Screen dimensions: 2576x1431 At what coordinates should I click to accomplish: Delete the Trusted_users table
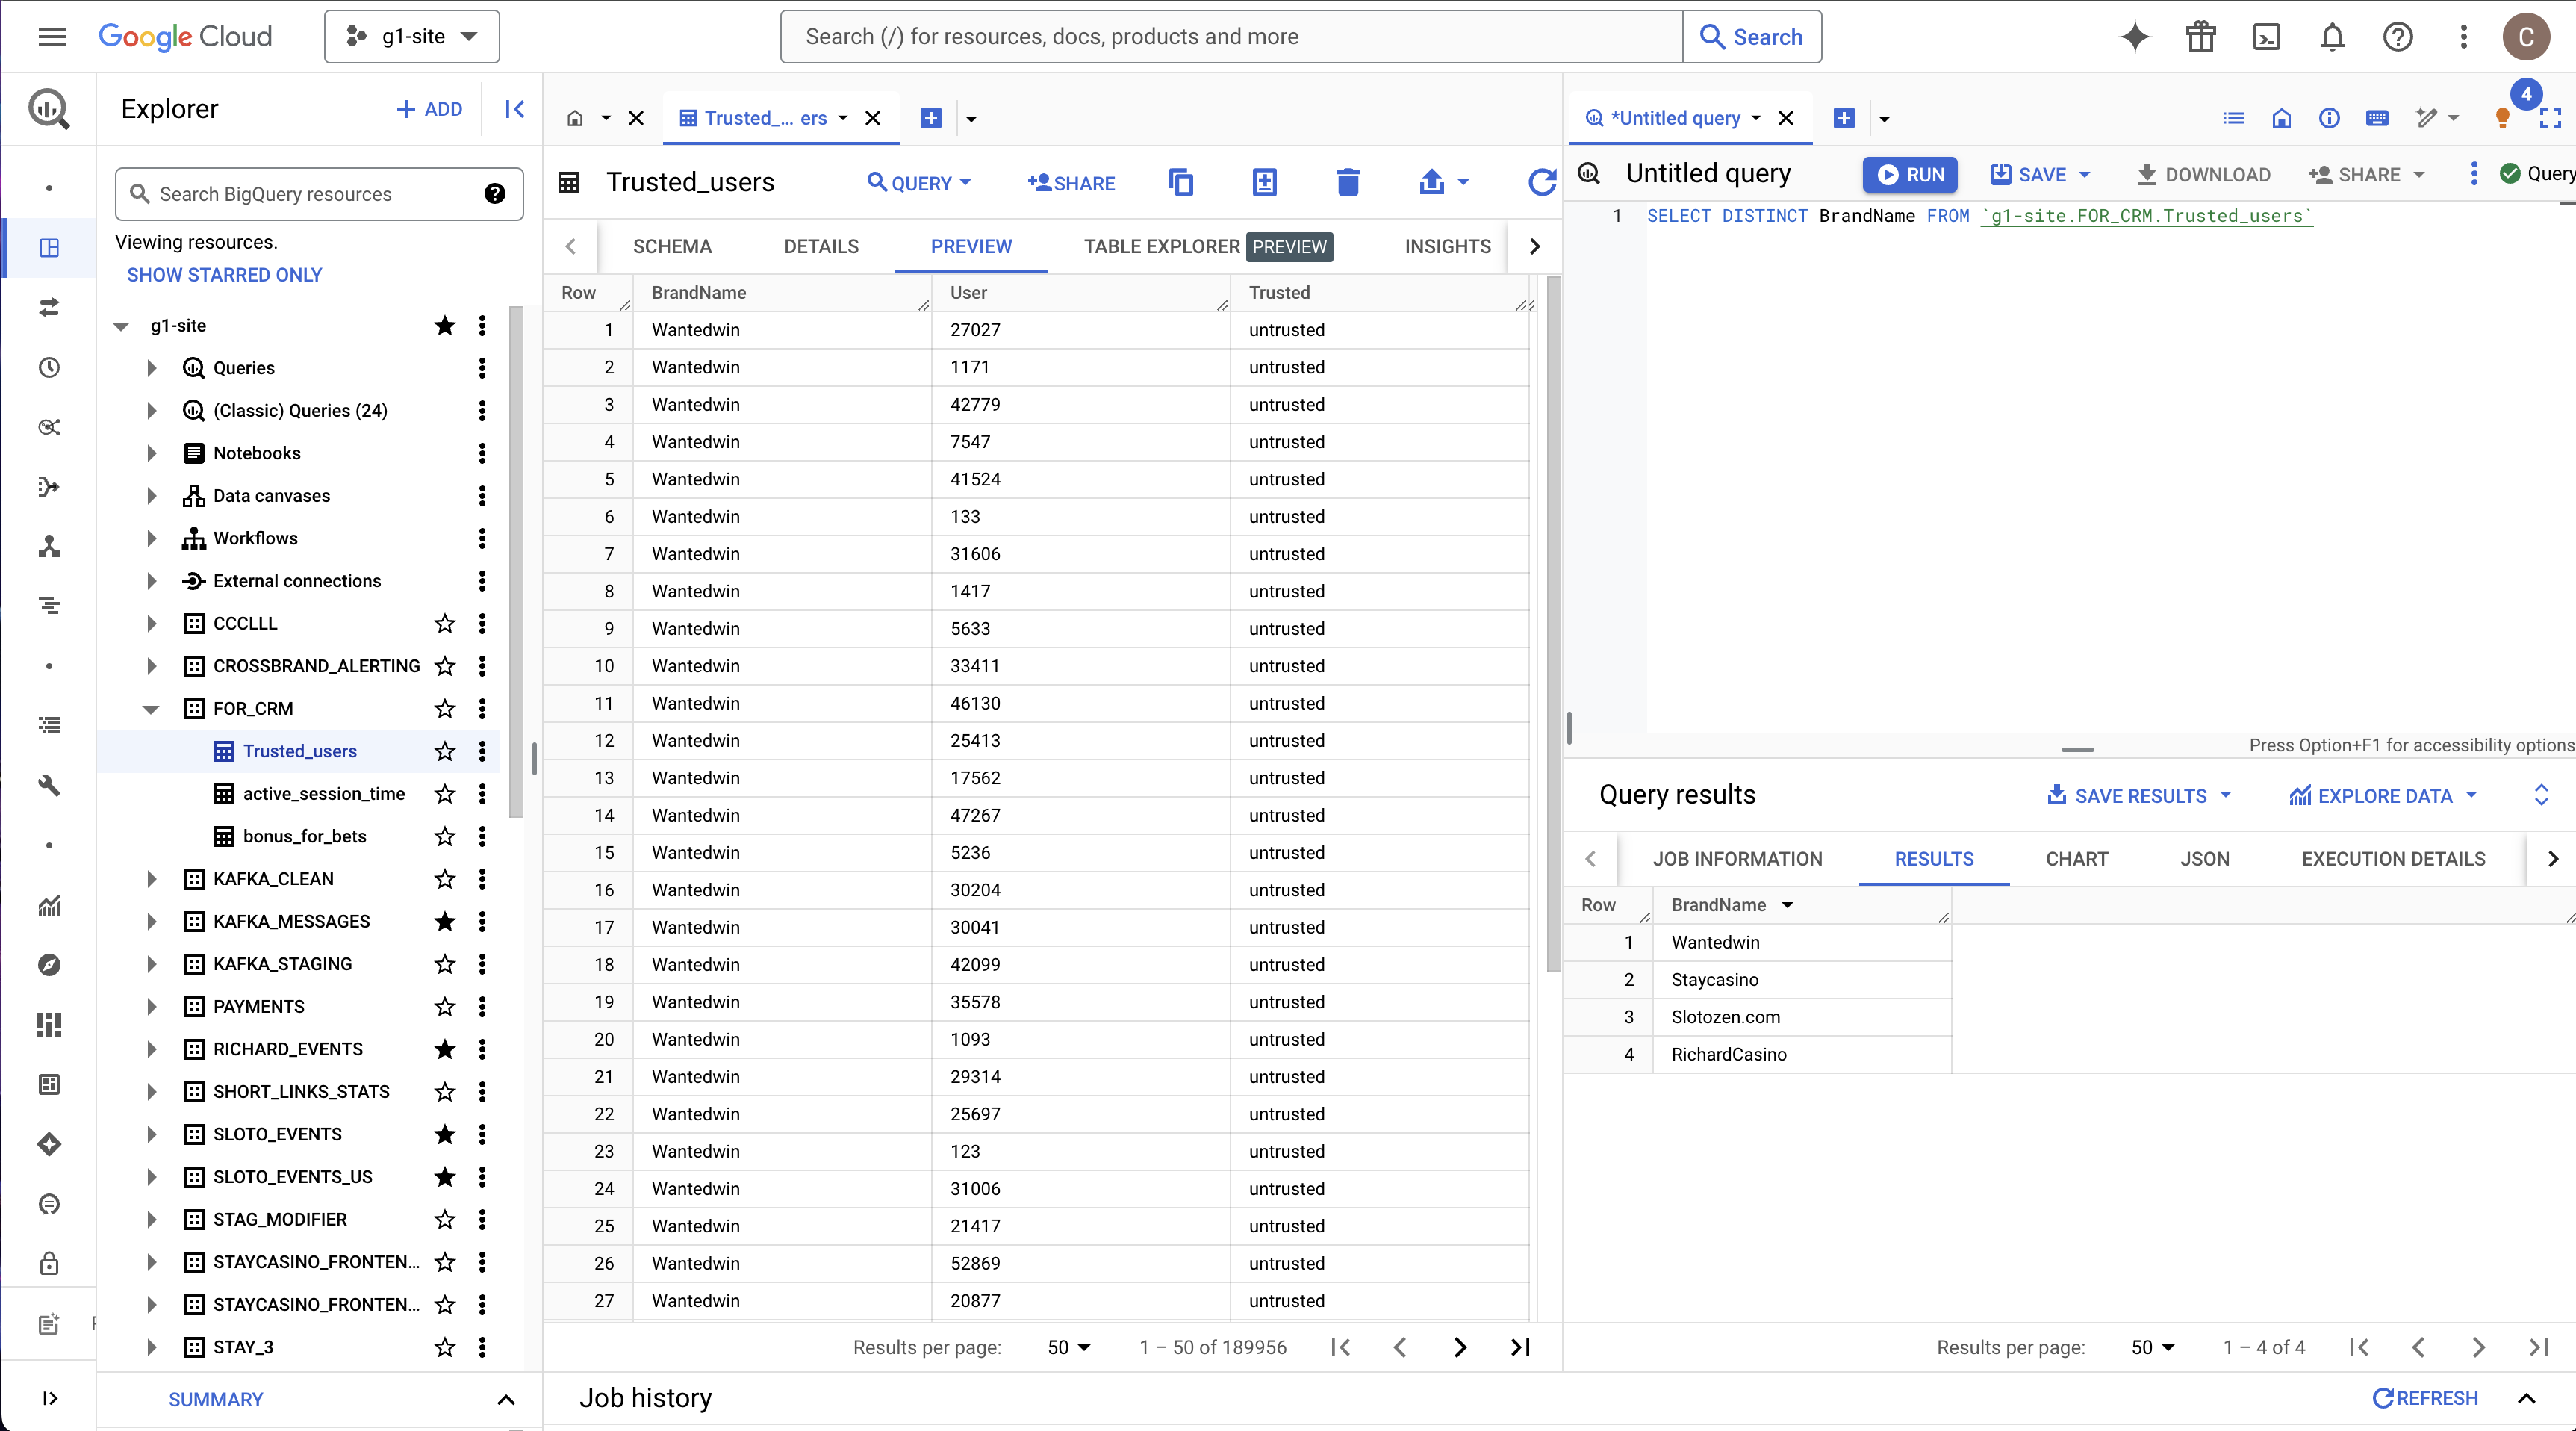[1348, 182]
